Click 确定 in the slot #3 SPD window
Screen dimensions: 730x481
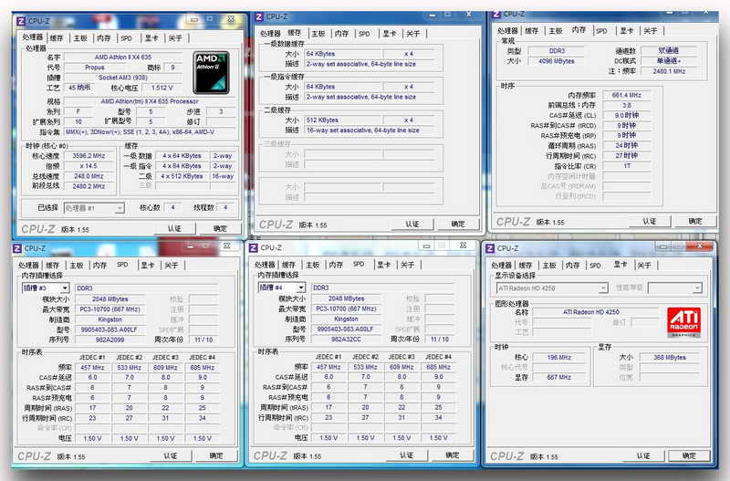(x=216, y=455)
